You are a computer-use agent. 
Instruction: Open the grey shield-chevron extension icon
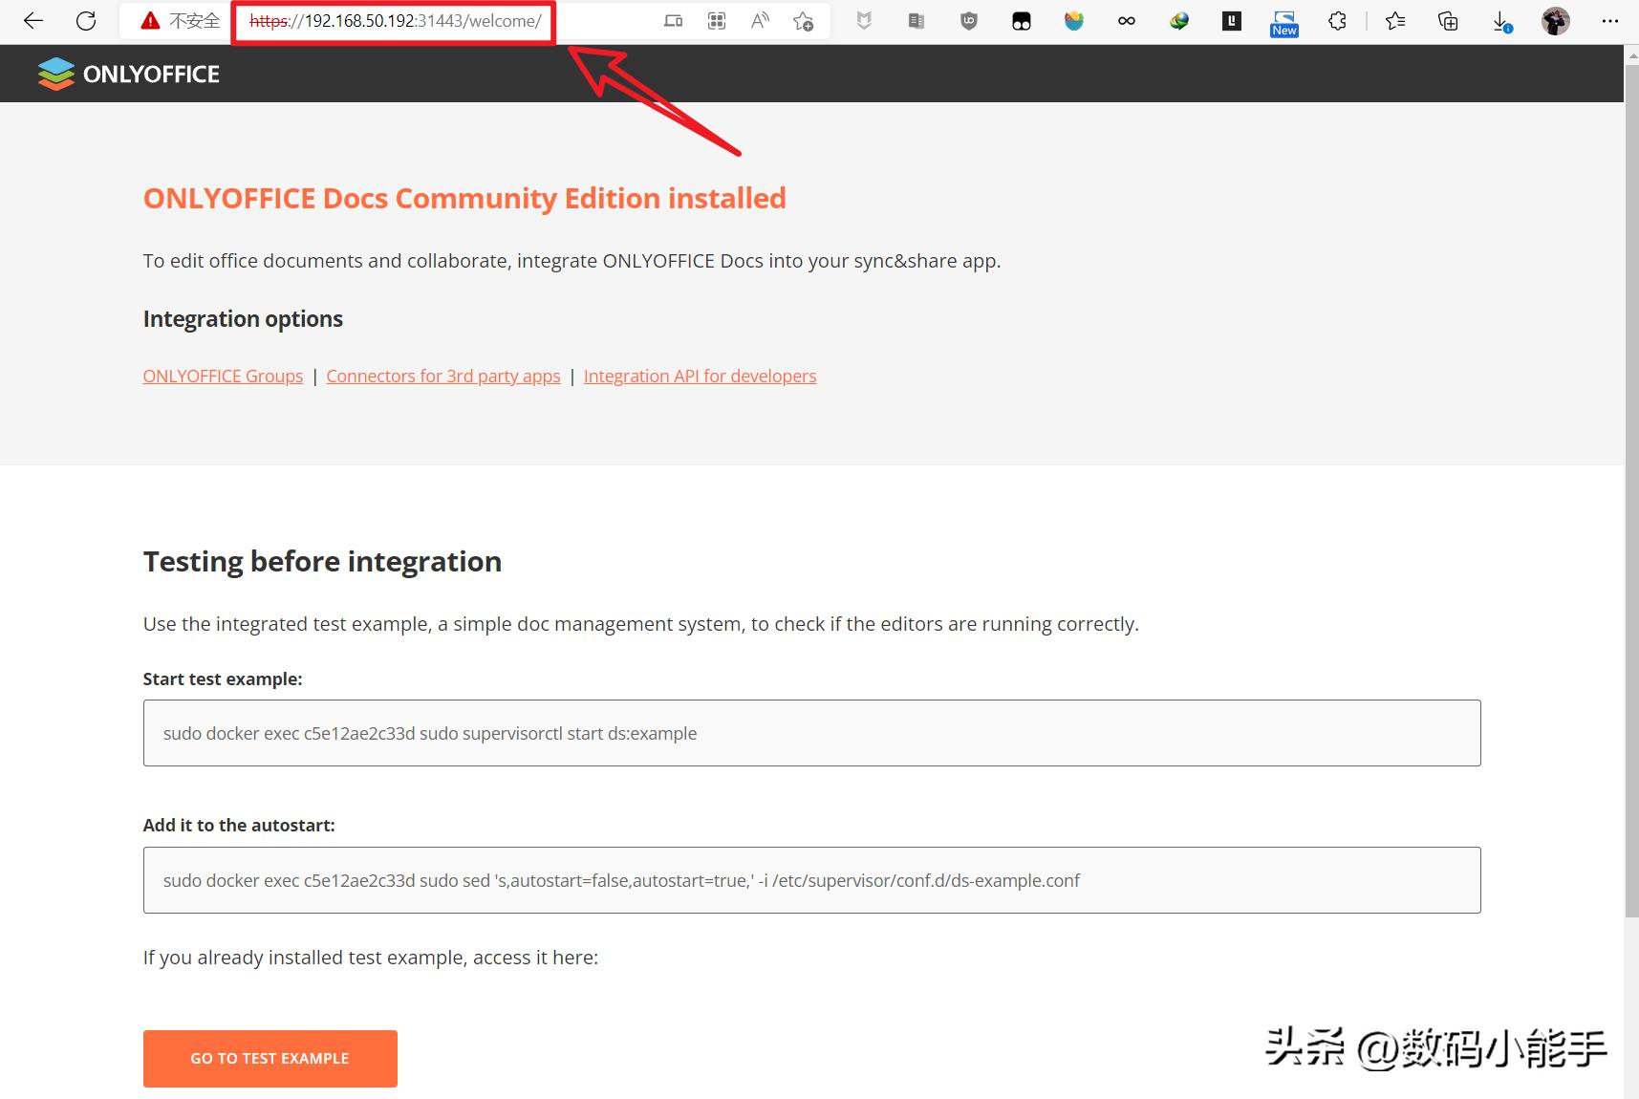tap(864, 21)
